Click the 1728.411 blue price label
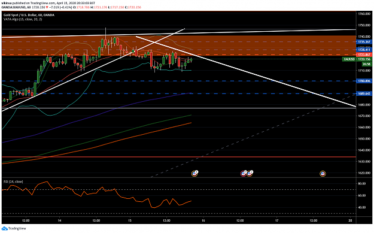The width and height of the screenshot is (374, 233). pyautogui.click(x=364, y=50)
